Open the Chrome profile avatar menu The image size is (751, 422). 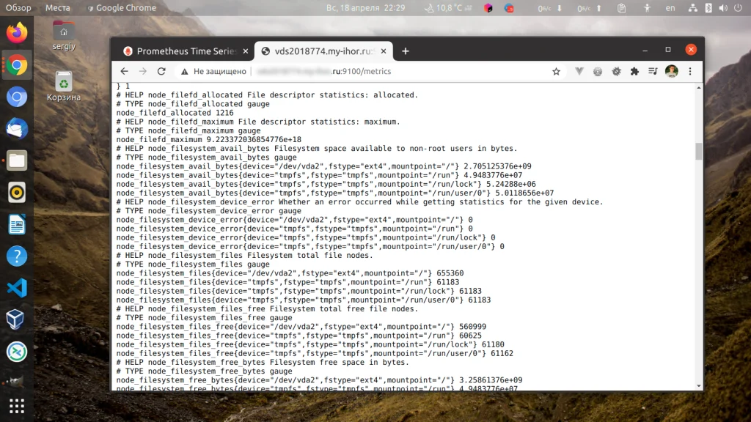[x=673, y=71]
